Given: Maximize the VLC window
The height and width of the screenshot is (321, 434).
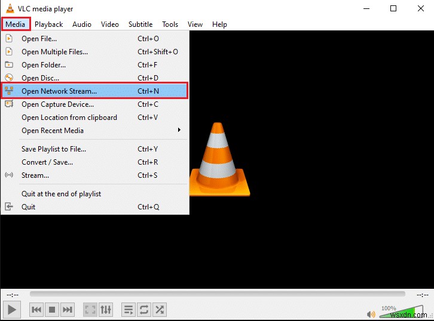Looking at the screenshot, I should (393, 8).
